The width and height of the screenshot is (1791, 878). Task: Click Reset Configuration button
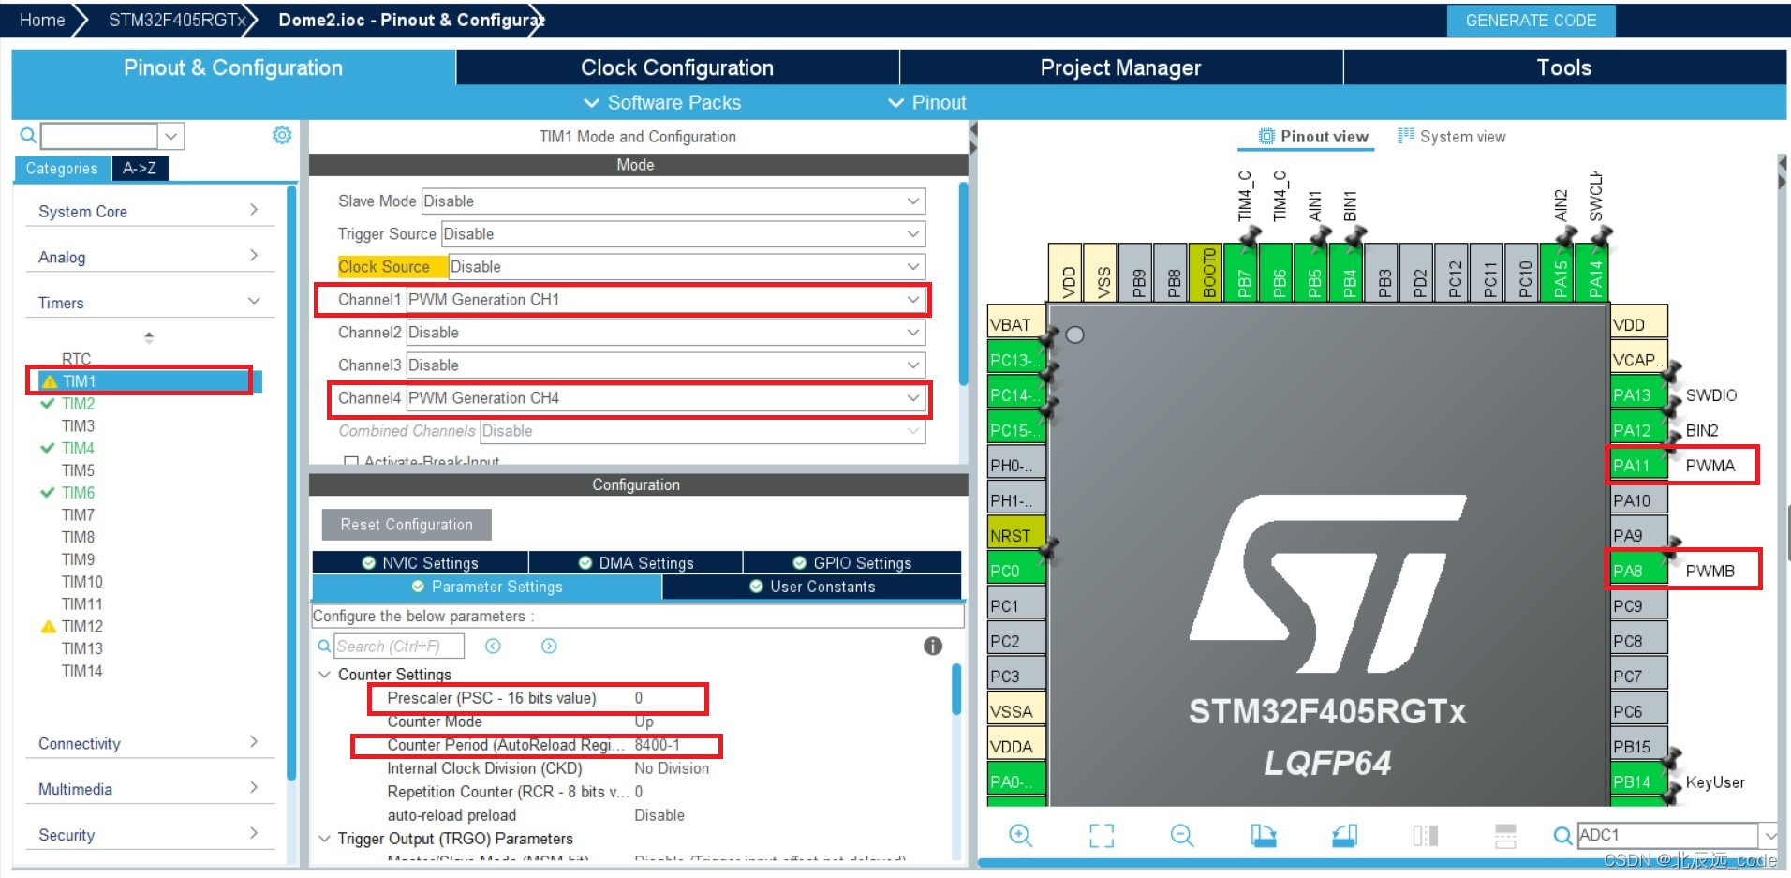pyautogui.click(x=407, y=525)
